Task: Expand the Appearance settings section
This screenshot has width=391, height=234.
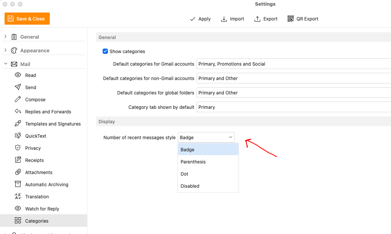Action: click(5, 50)
